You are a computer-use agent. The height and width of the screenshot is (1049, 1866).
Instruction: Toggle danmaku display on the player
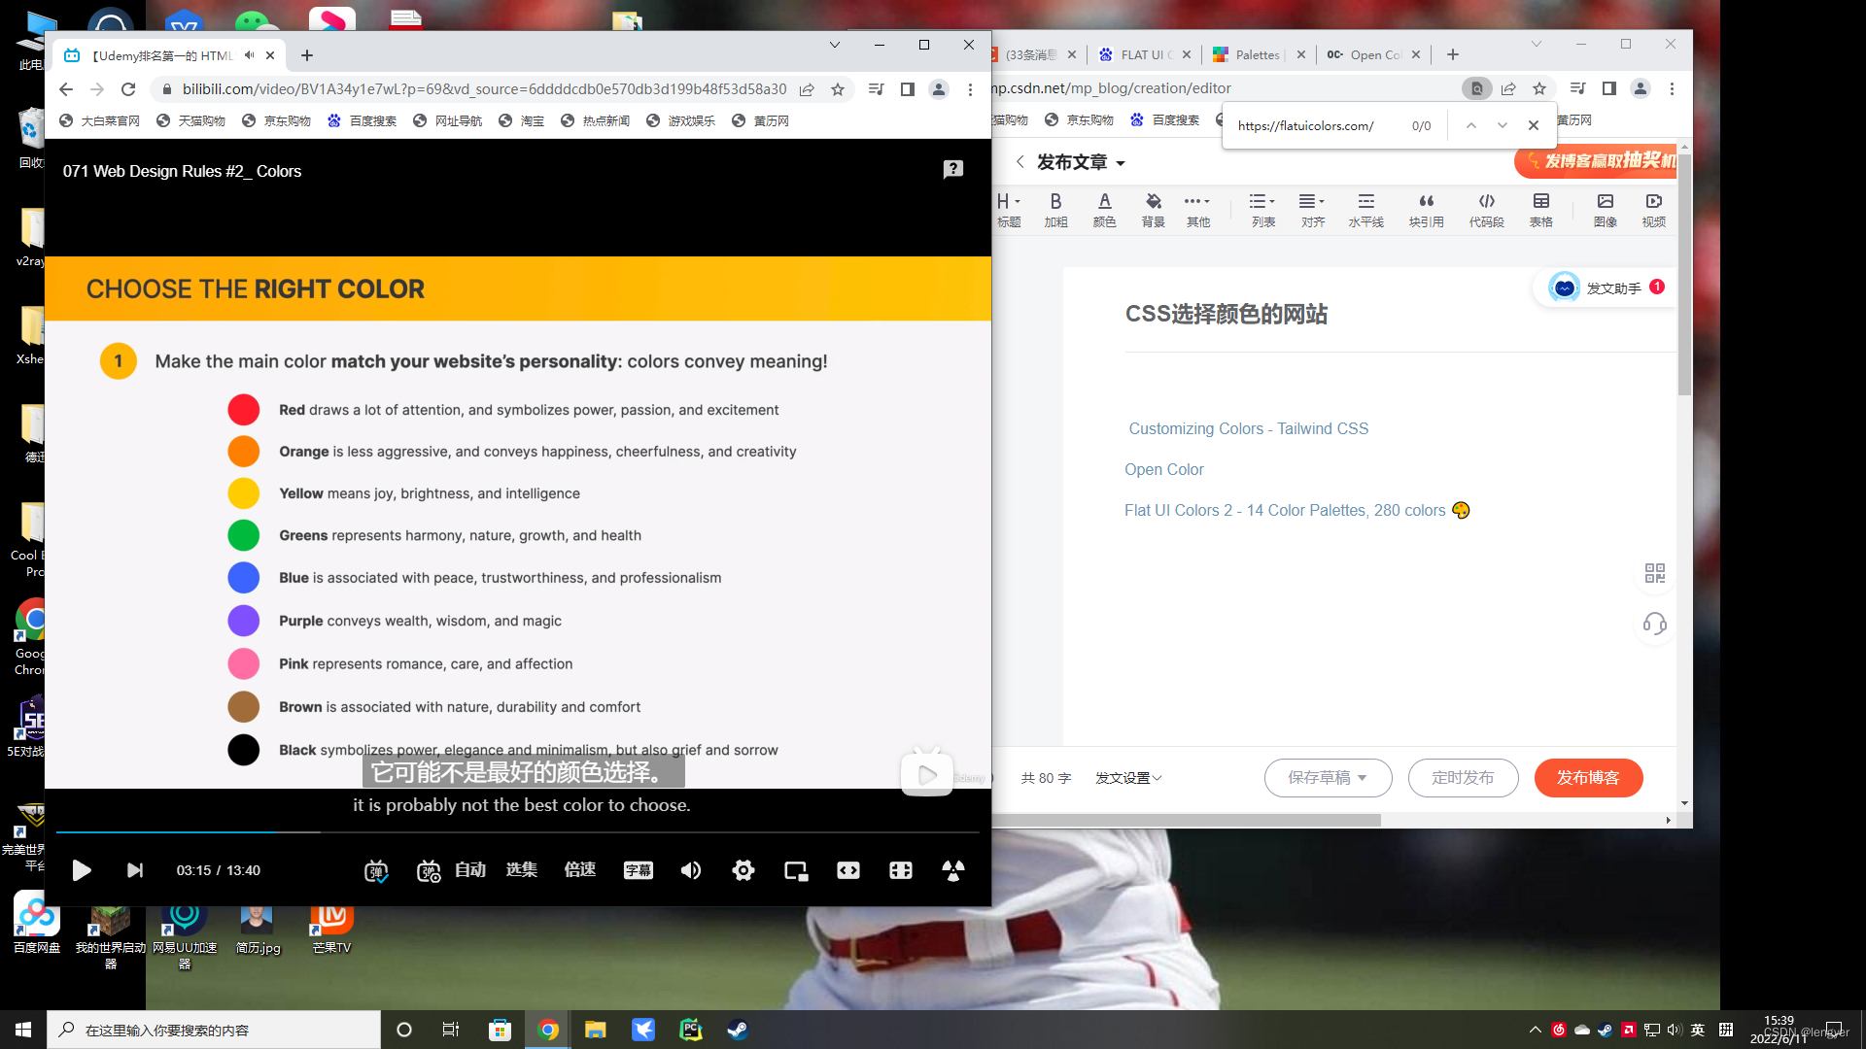tap(376, 870)
